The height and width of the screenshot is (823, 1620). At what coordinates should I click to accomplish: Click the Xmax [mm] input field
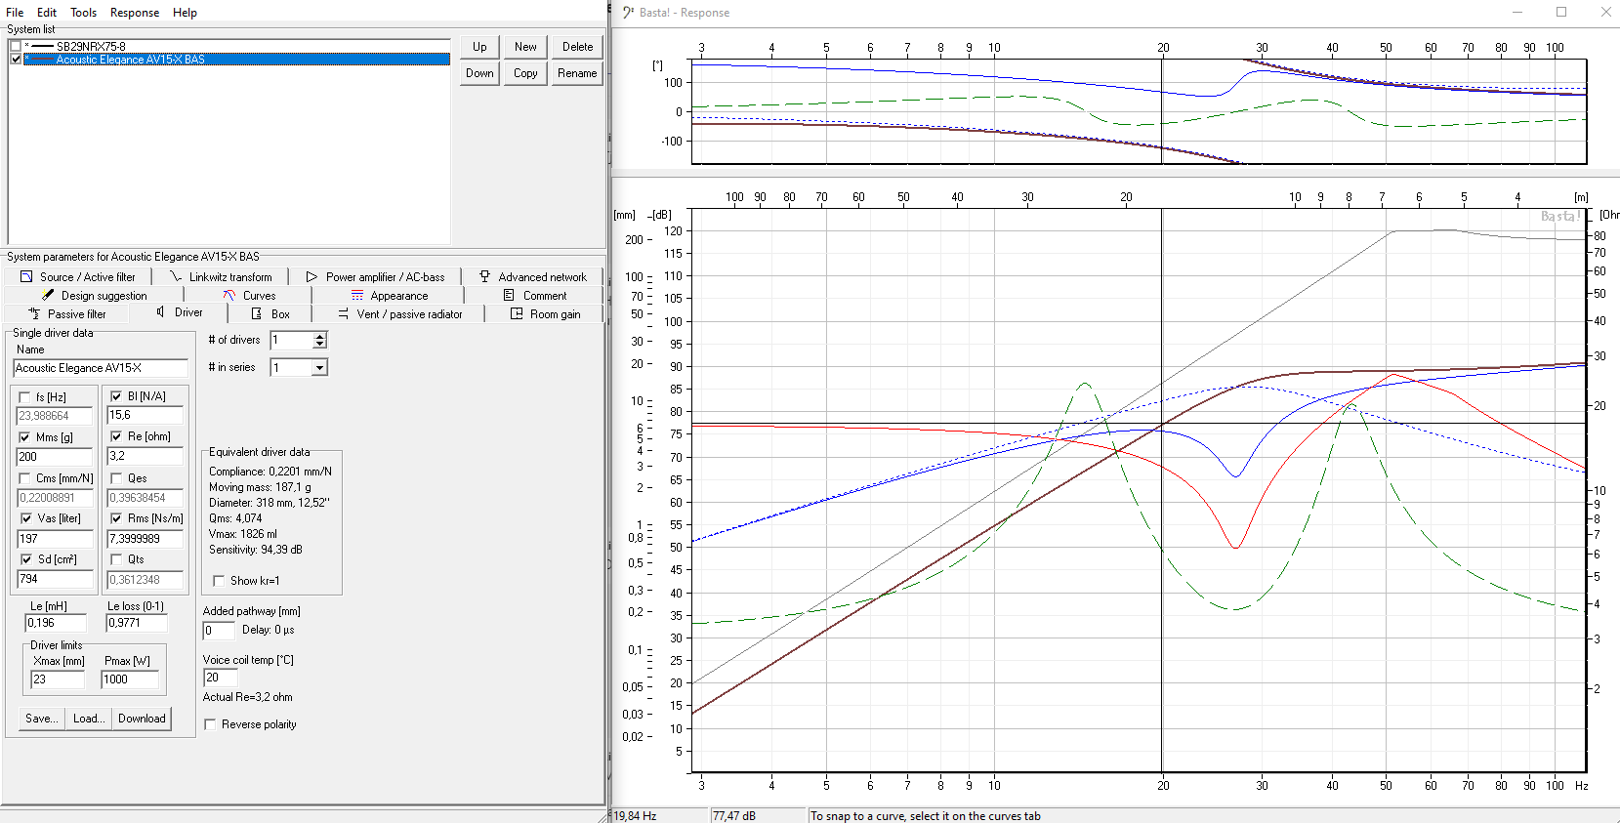click(58, 679)
